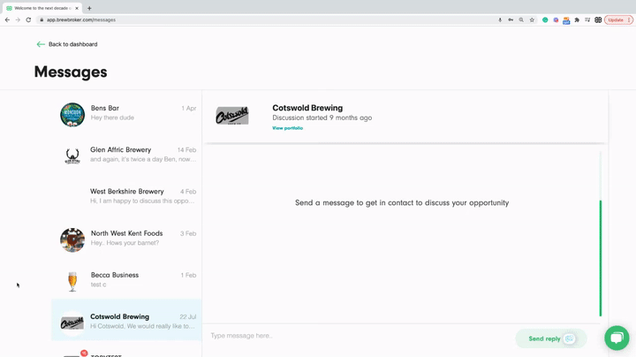Click the Bens Bar avatar
Screen dimensions: 636x357
tap(72, 114)
